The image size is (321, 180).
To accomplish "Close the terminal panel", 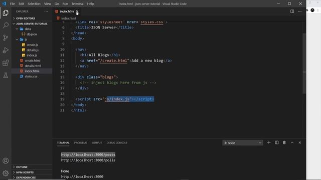I will (x=300, y=142).
